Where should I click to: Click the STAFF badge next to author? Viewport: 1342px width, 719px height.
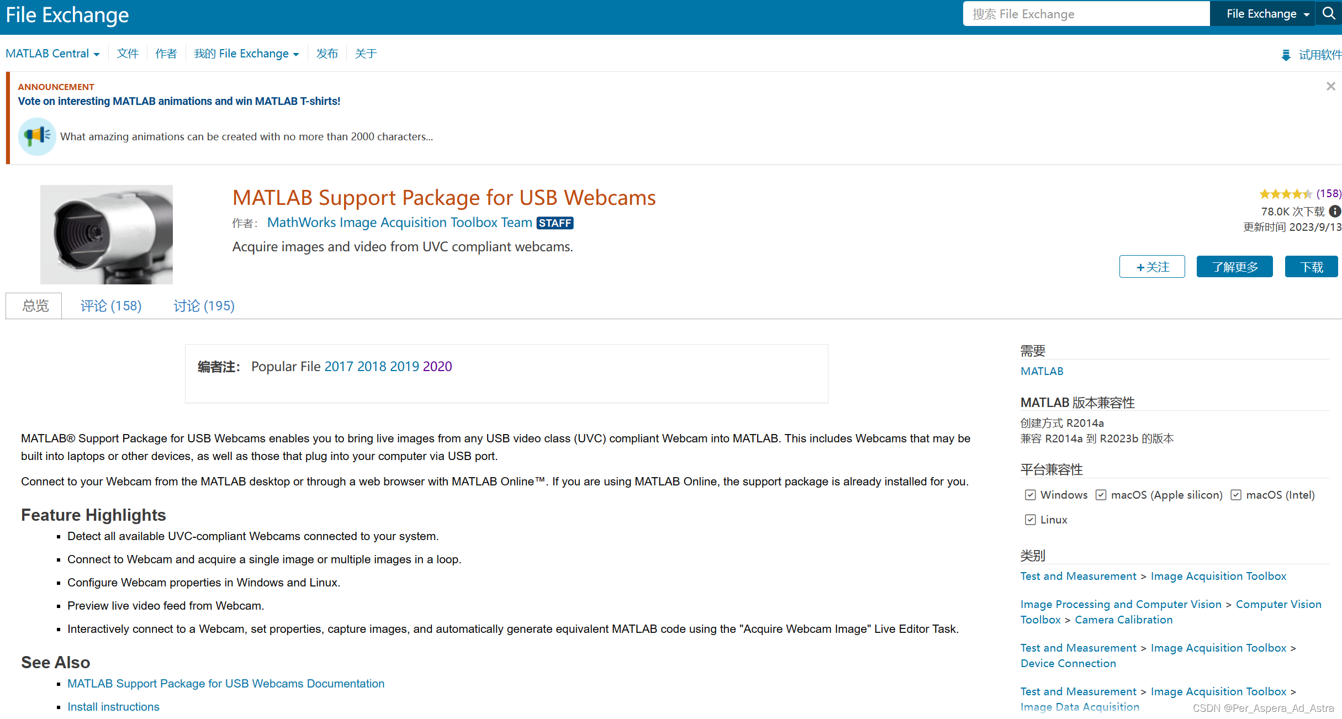click(555, 223)
